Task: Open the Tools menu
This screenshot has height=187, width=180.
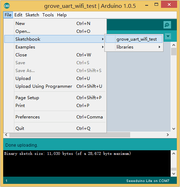Action: [x=48, y=15]
